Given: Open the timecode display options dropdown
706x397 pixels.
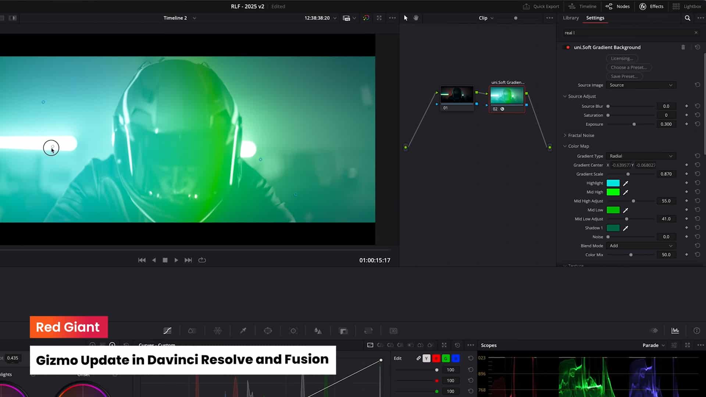Looking at the screenshot, I should [x=335, y=18].
